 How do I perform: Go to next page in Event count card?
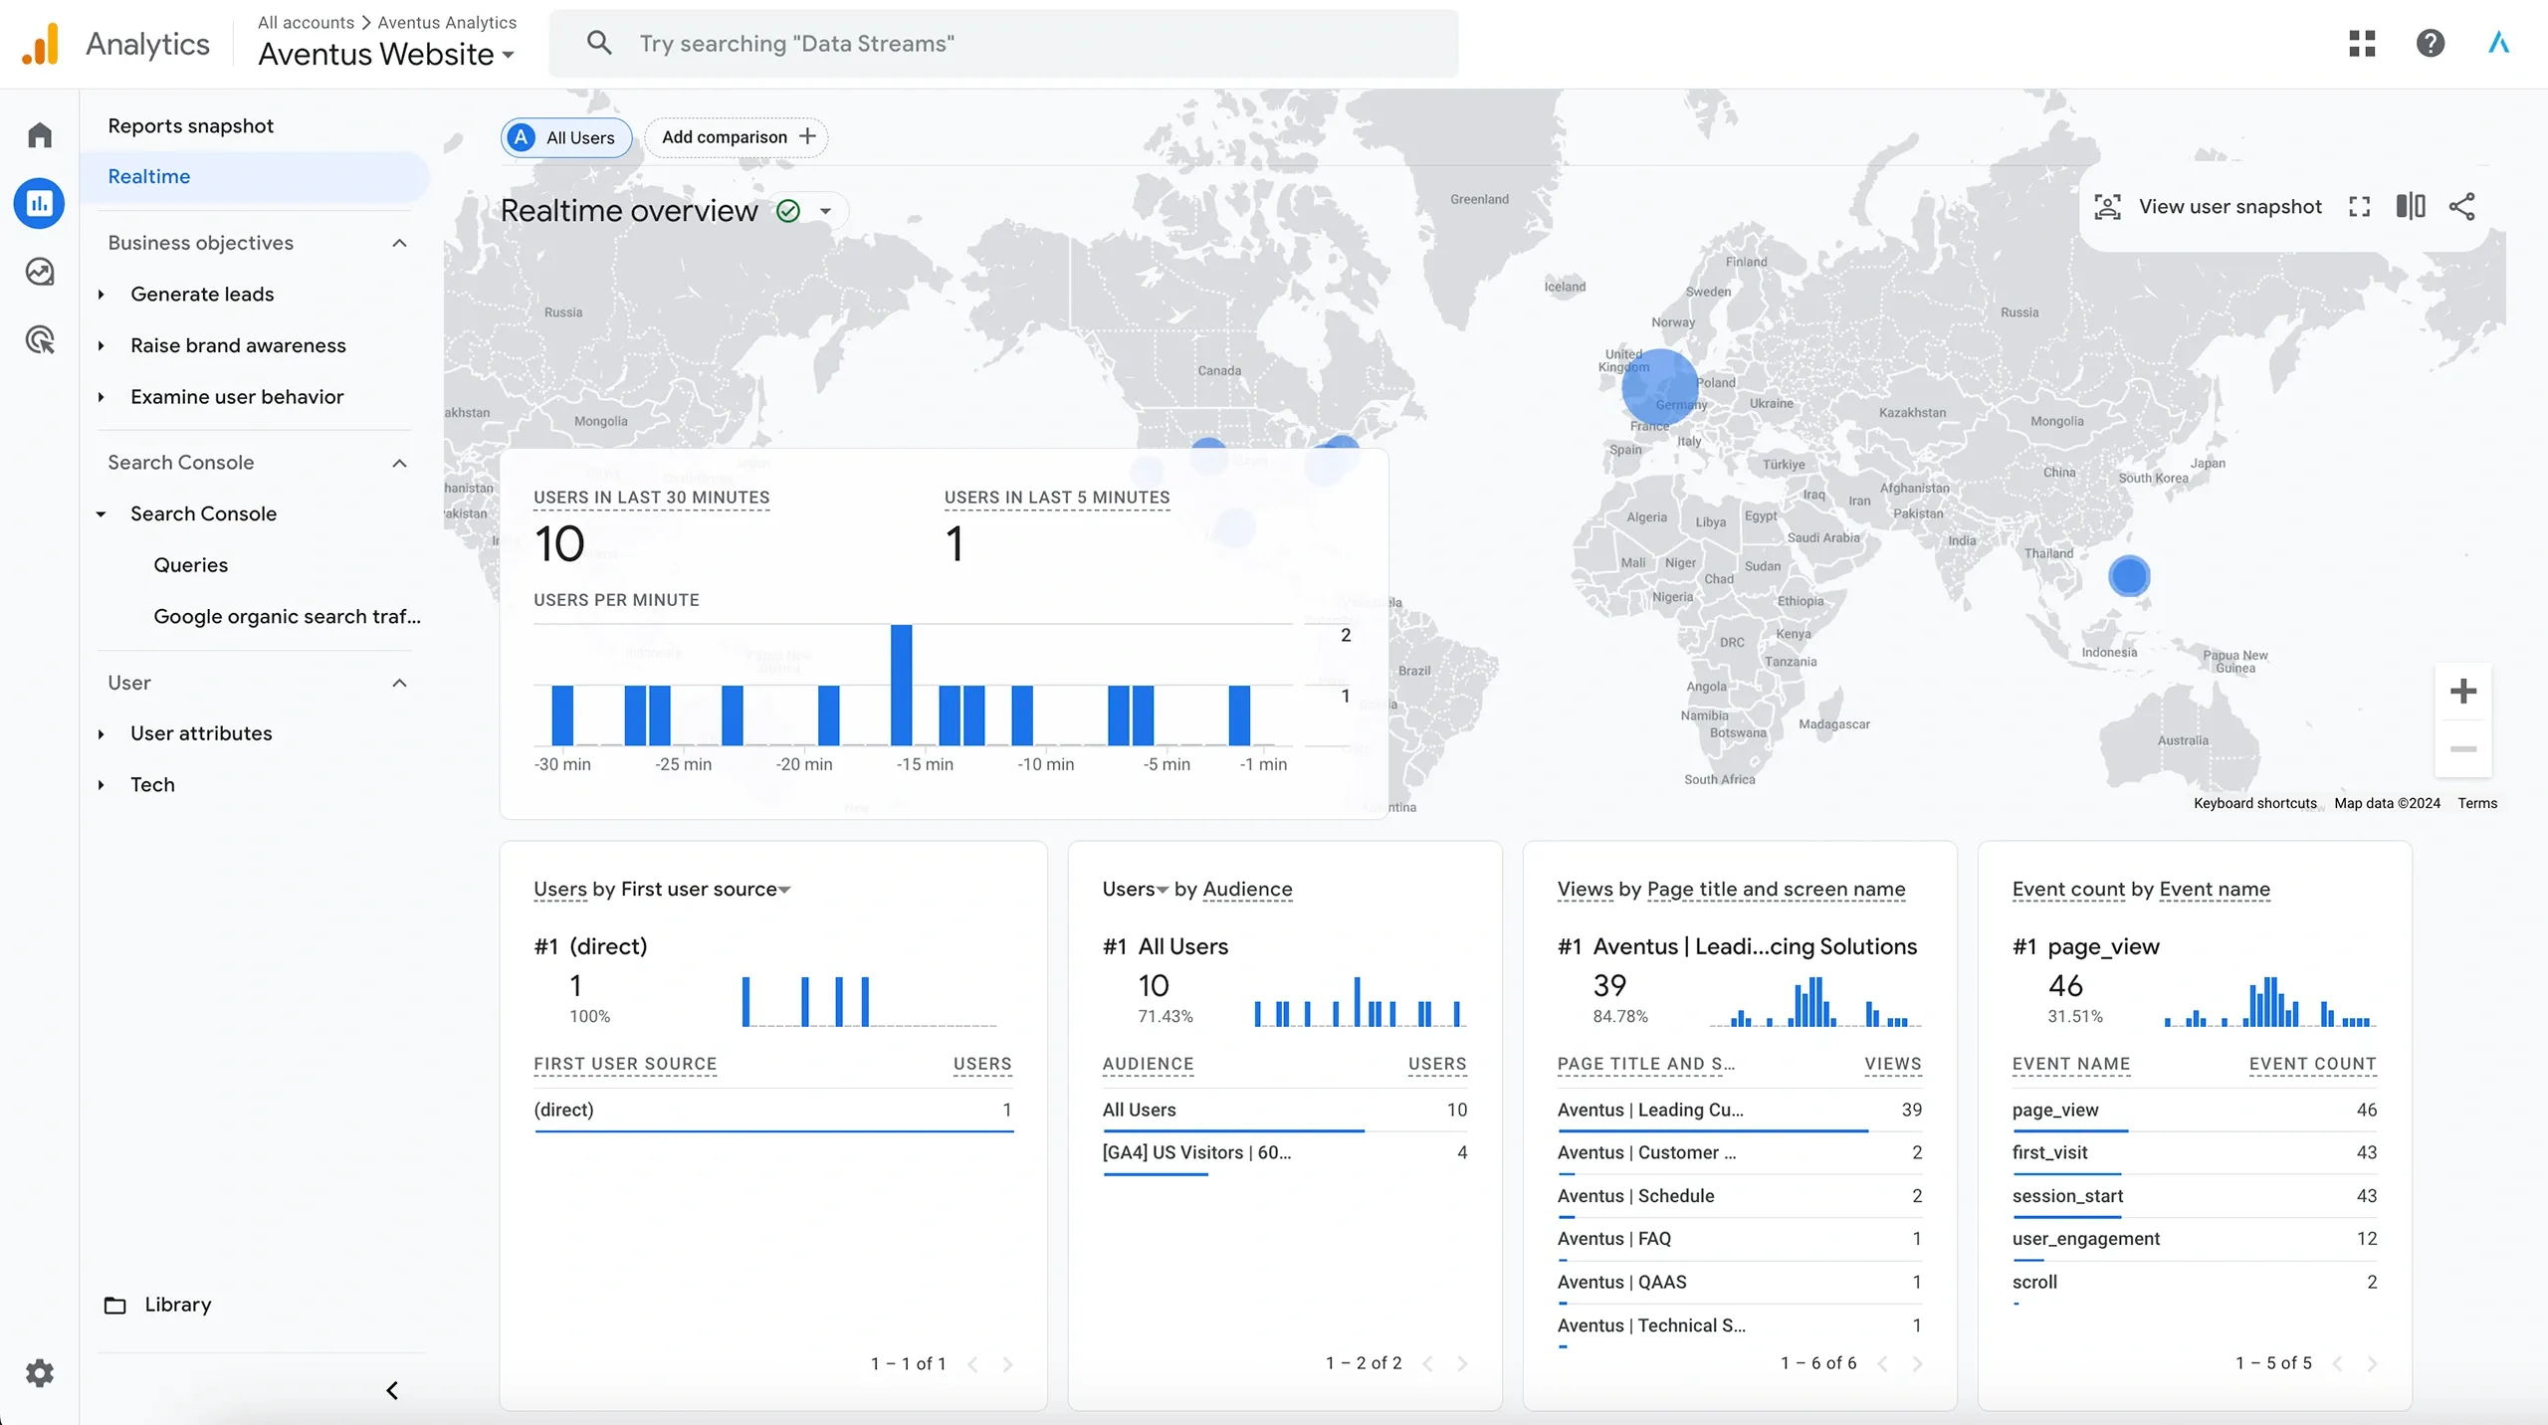point(2372,1363)
